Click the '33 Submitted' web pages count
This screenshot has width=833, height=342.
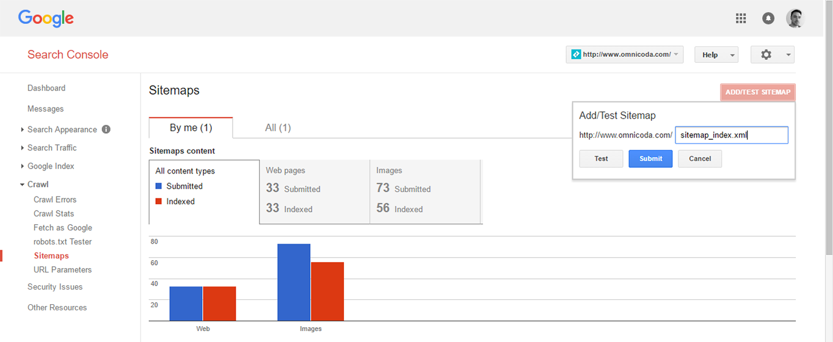[293, 189]
